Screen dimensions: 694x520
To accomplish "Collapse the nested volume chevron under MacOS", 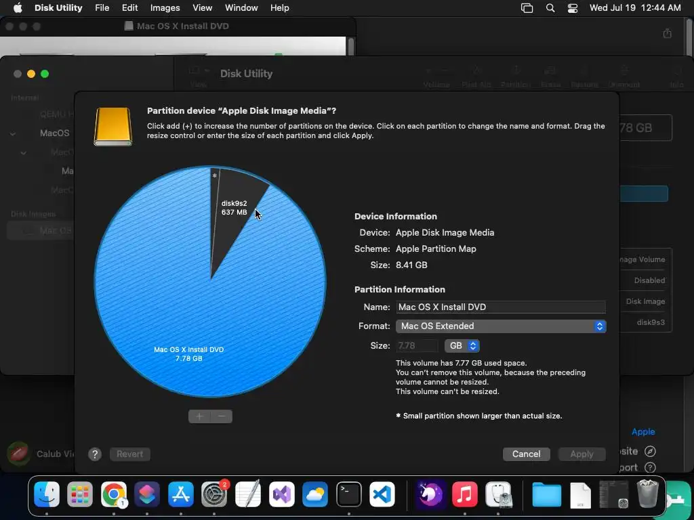I will click(x=23, y=152).
